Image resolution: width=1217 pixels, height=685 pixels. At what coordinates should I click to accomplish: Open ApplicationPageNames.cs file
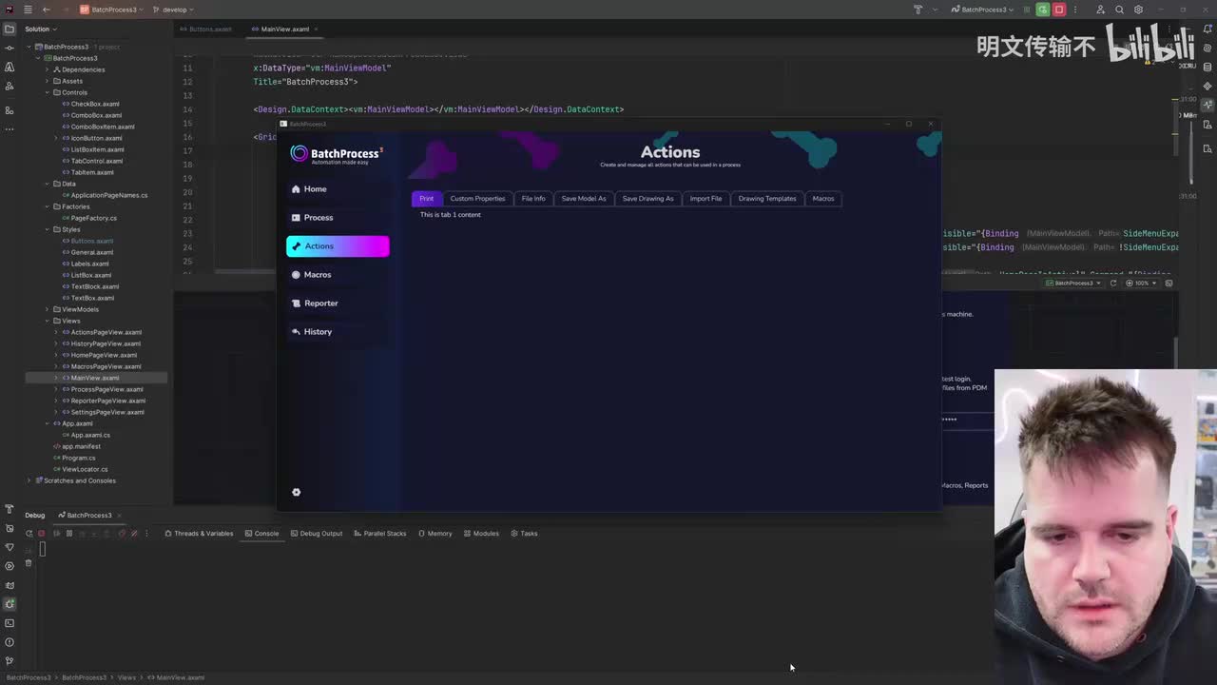(x=108, y=195)
